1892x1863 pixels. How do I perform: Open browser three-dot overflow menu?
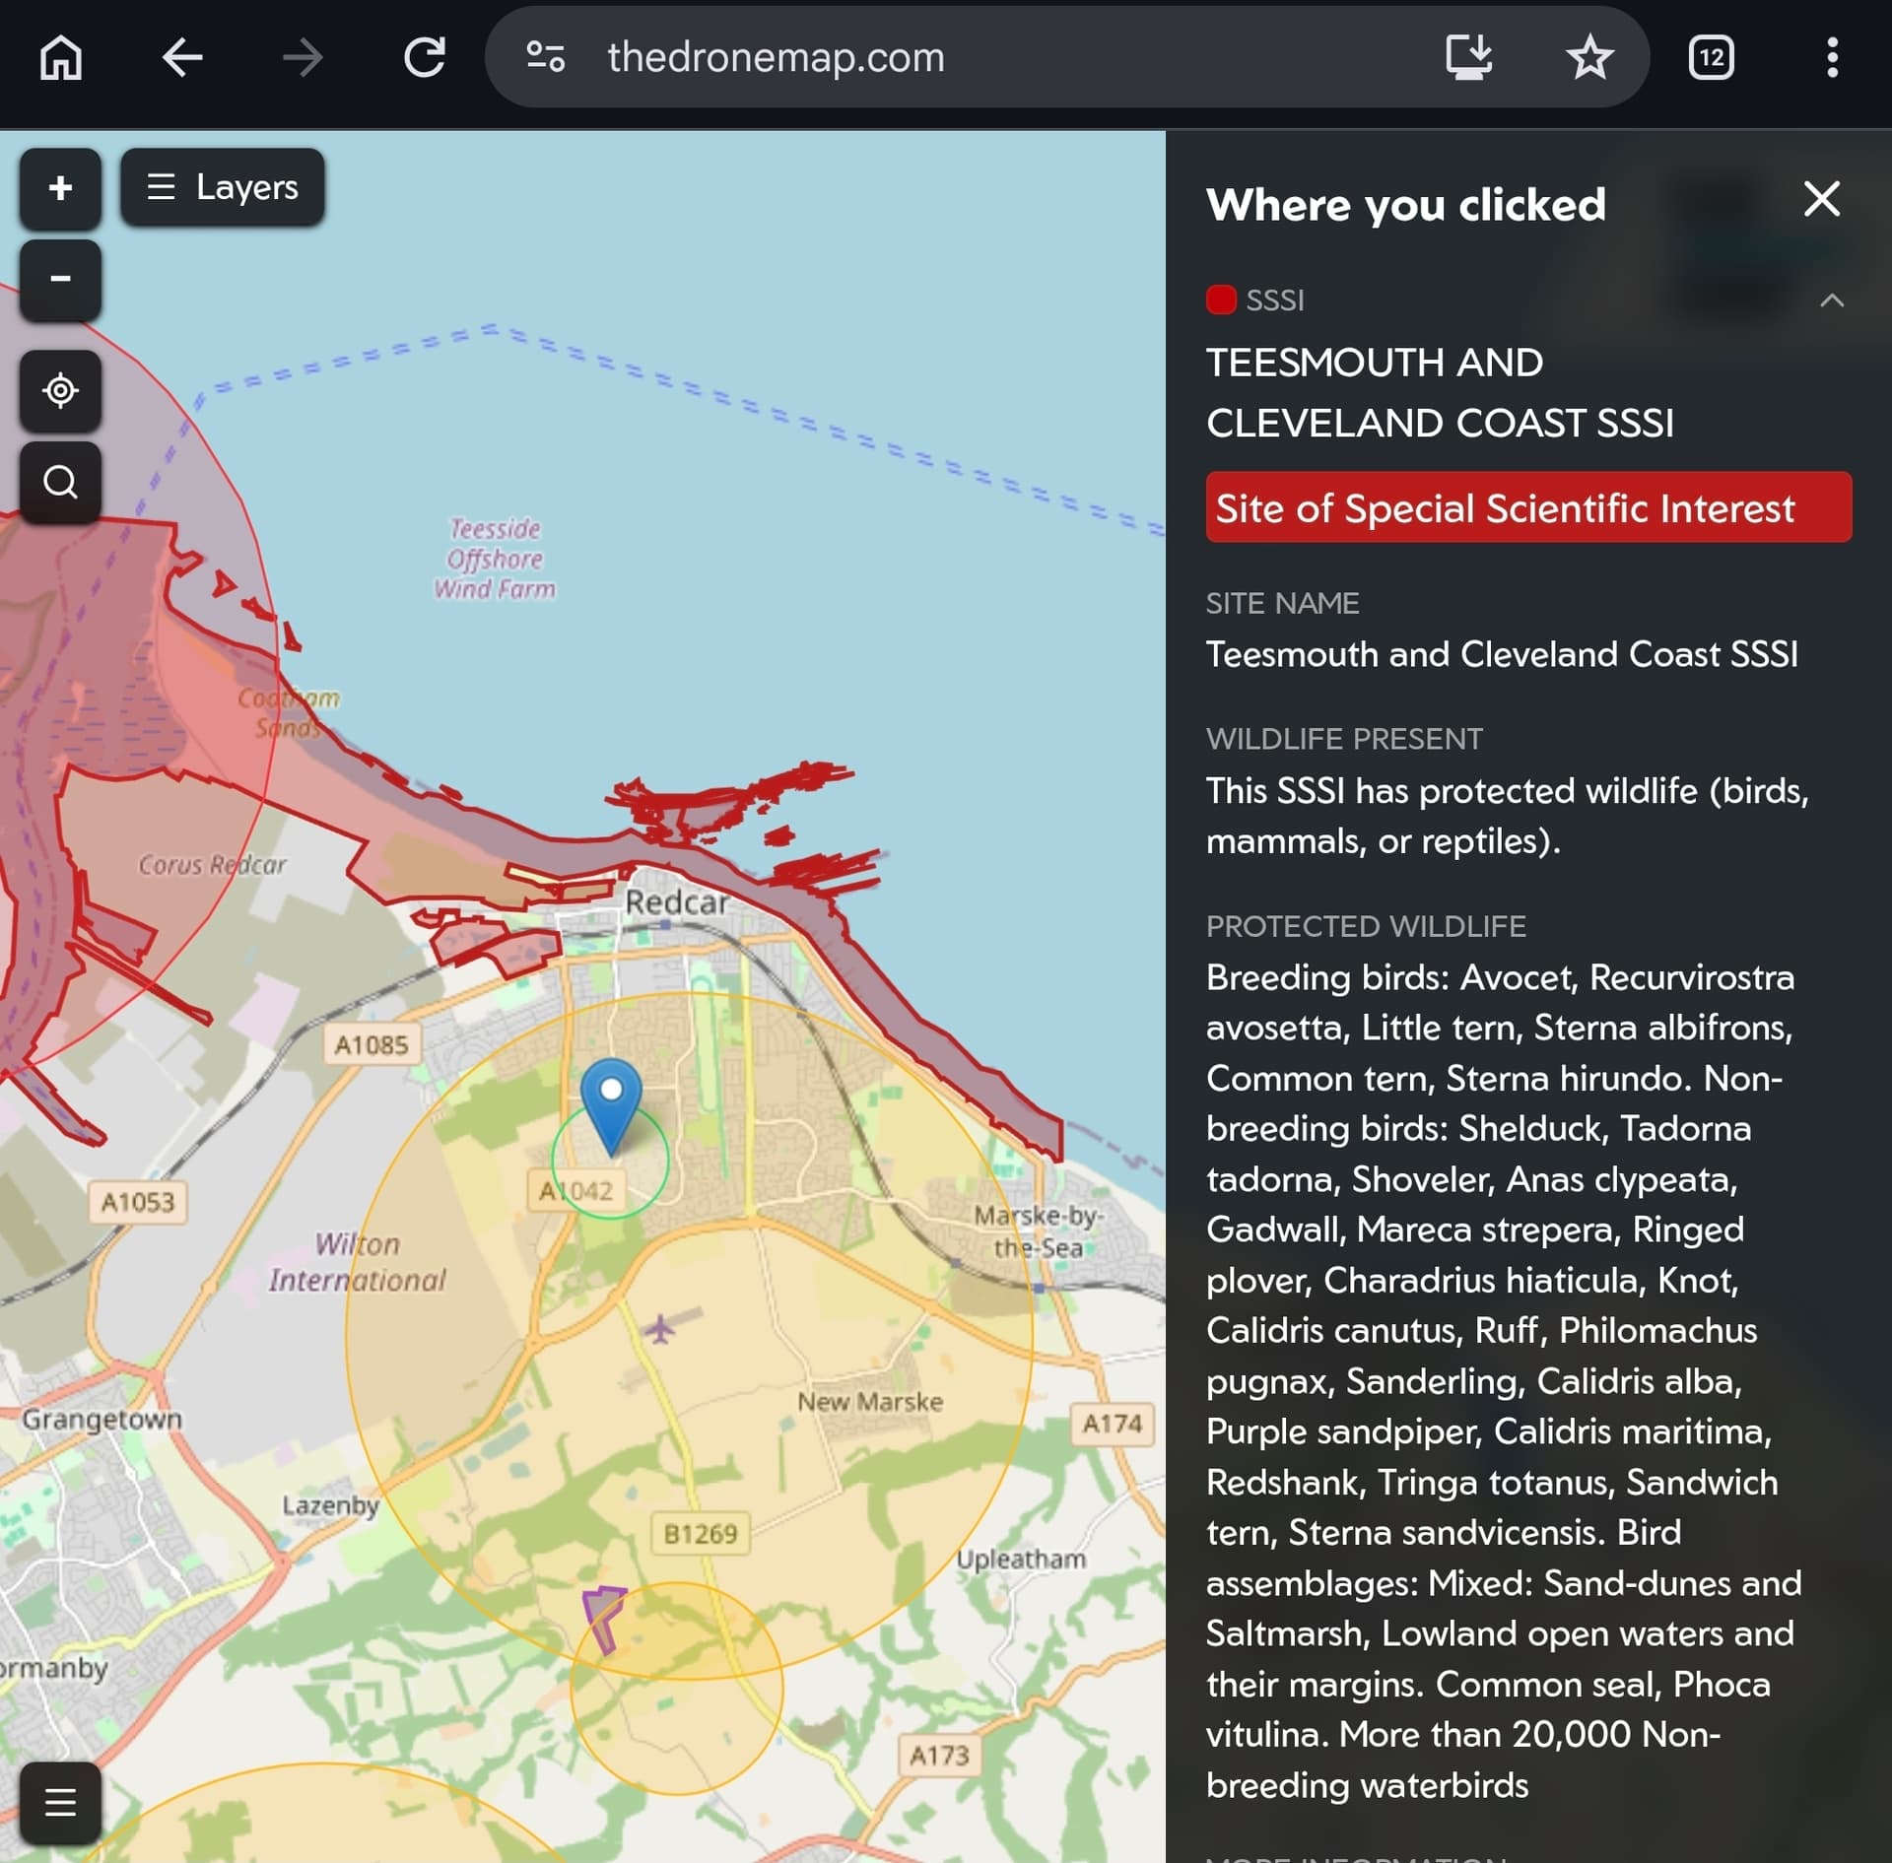point(1831,57)
